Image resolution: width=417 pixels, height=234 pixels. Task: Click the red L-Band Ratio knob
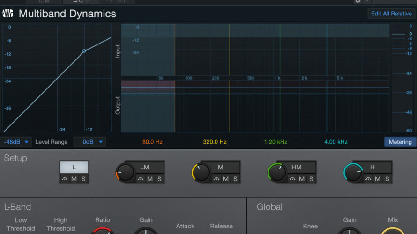tap(103, 231)
